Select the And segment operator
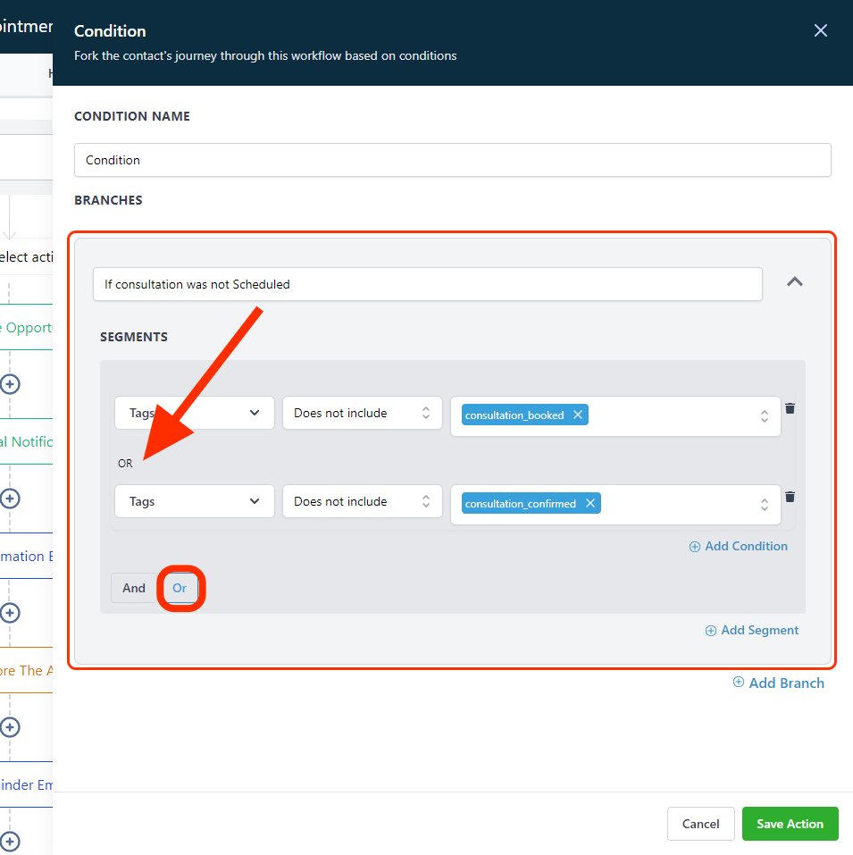The image size is (853, 855). click(134, 588)
